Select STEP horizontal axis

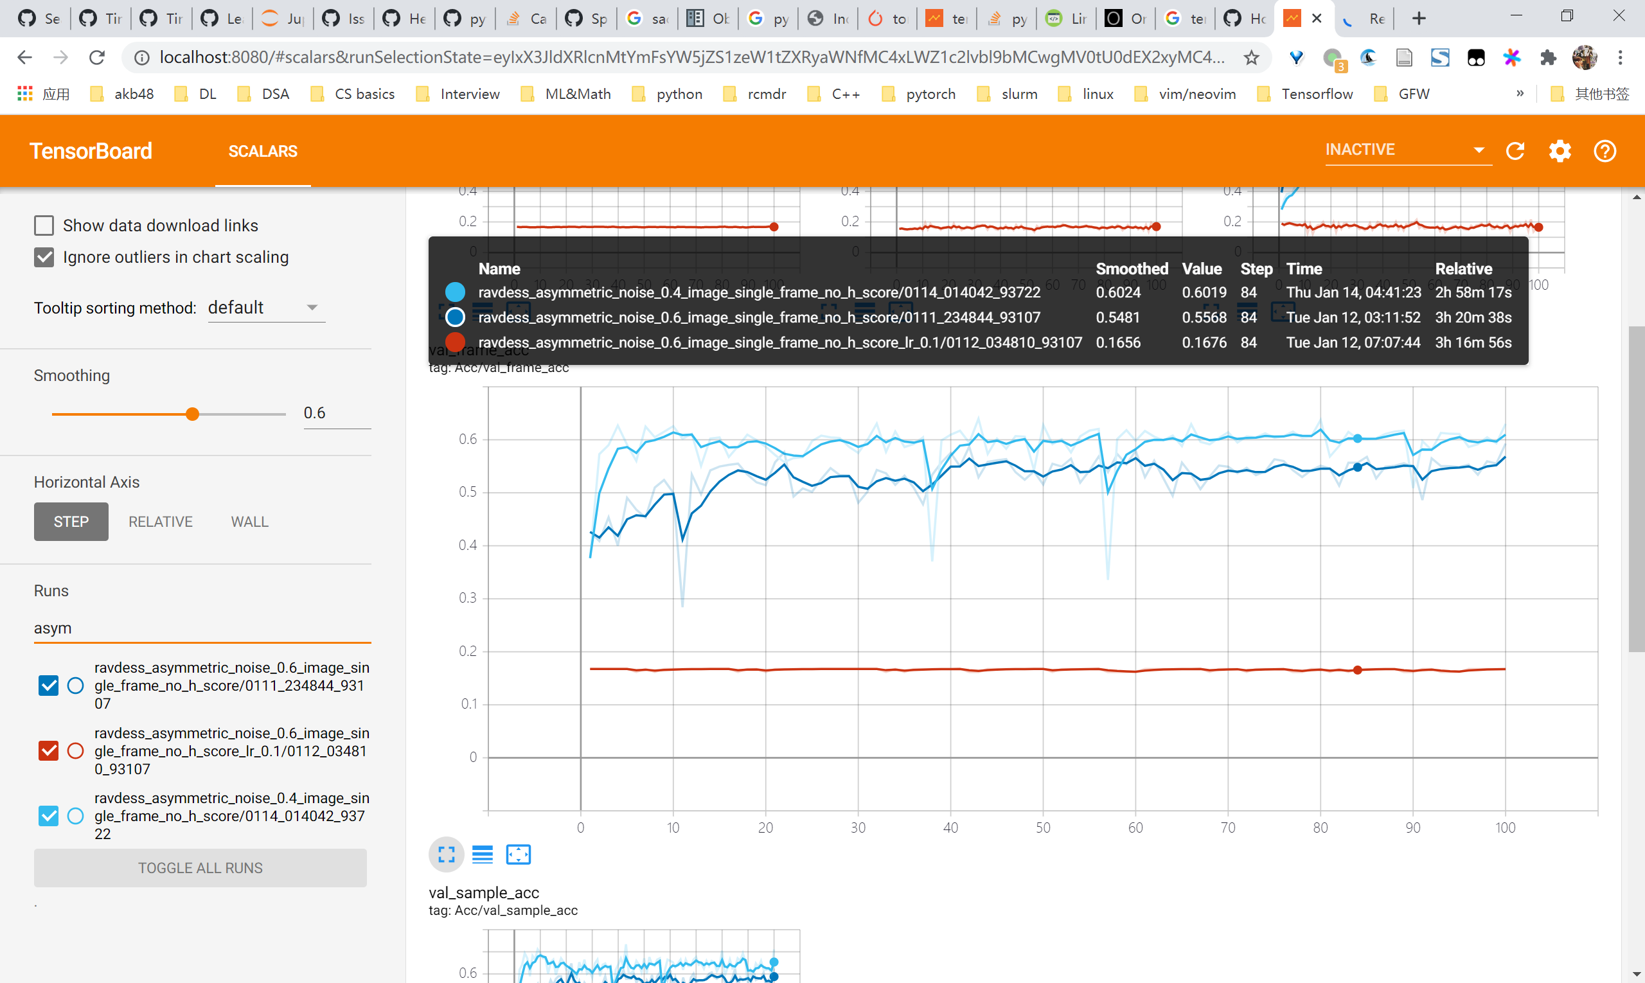coord(71,522)
